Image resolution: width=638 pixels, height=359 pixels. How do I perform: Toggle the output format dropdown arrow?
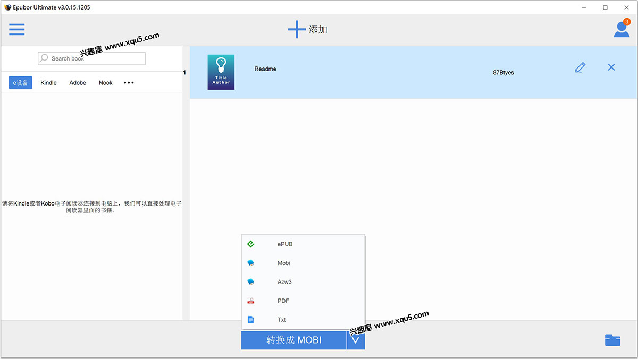356,340
